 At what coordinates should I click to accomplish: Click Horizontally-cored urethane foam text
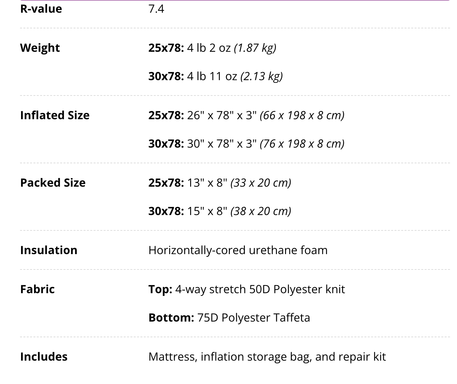click(x=238, y=250)
